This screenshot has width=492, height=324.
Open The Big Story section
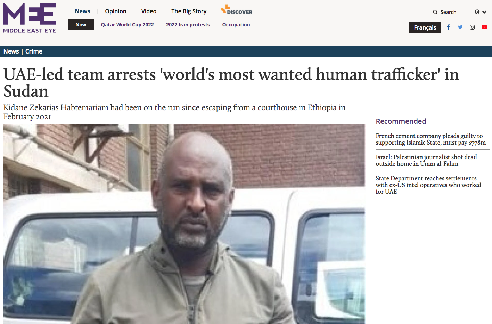(189, 11)
